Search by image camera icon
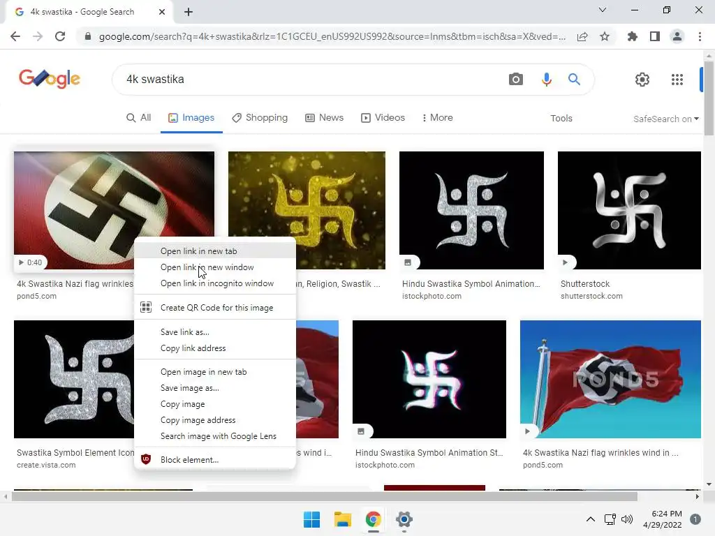Image resolution: width=715 pixels, height=536 pixels. [516, 80]
